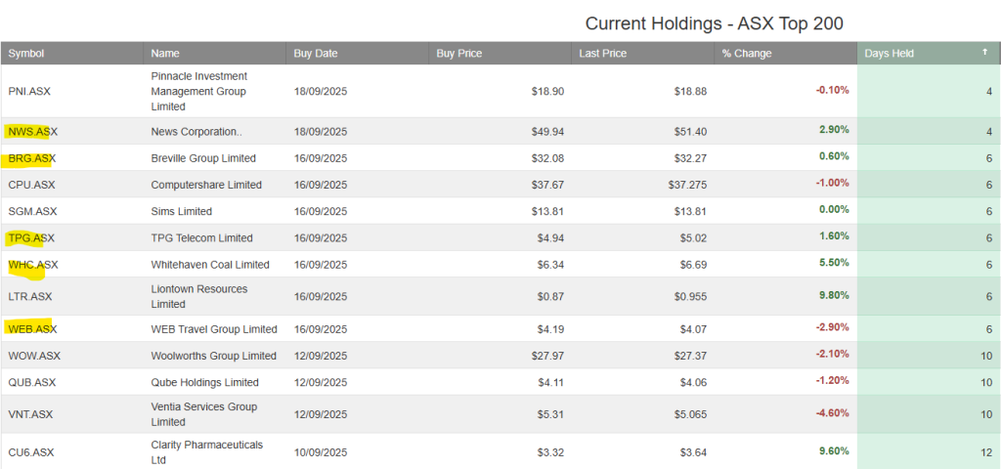Click Liontown Resources Limited name
The image size is (1001, 469).
[199, 297]
